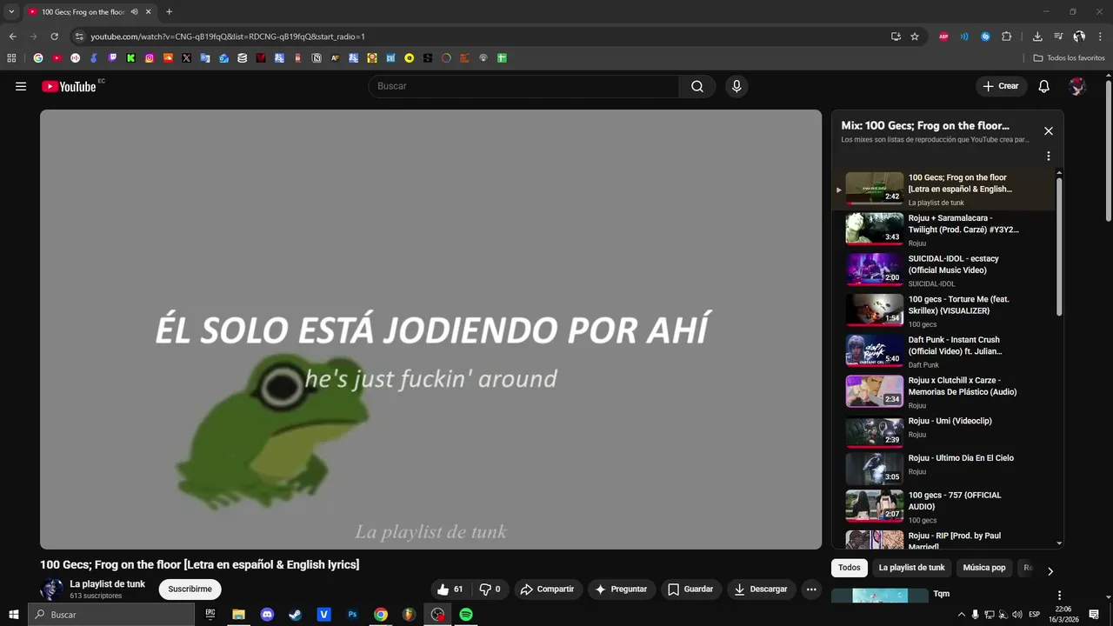Click the Preguntar button
This screenshot has height=626, width=1113.
click(x=621, y=589)
